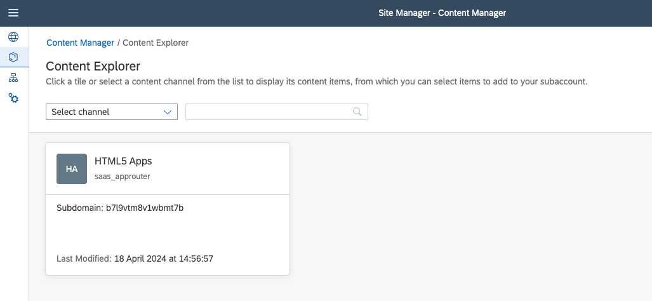Click the page description instruction text
652x301 pixels.
tap(317, 82)
